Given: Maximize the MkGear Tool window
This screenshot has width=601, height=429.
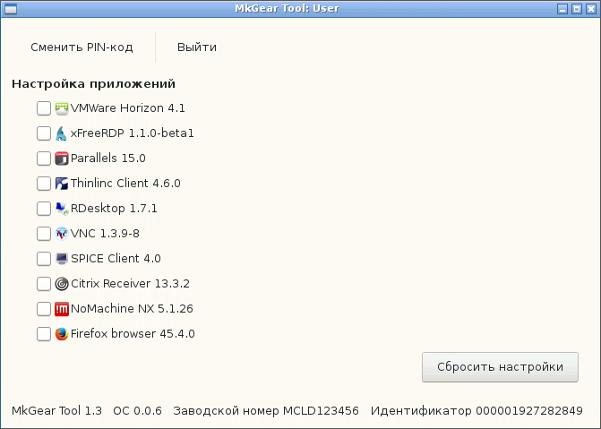Looking at the screenshot, I should tap(577, 9).
